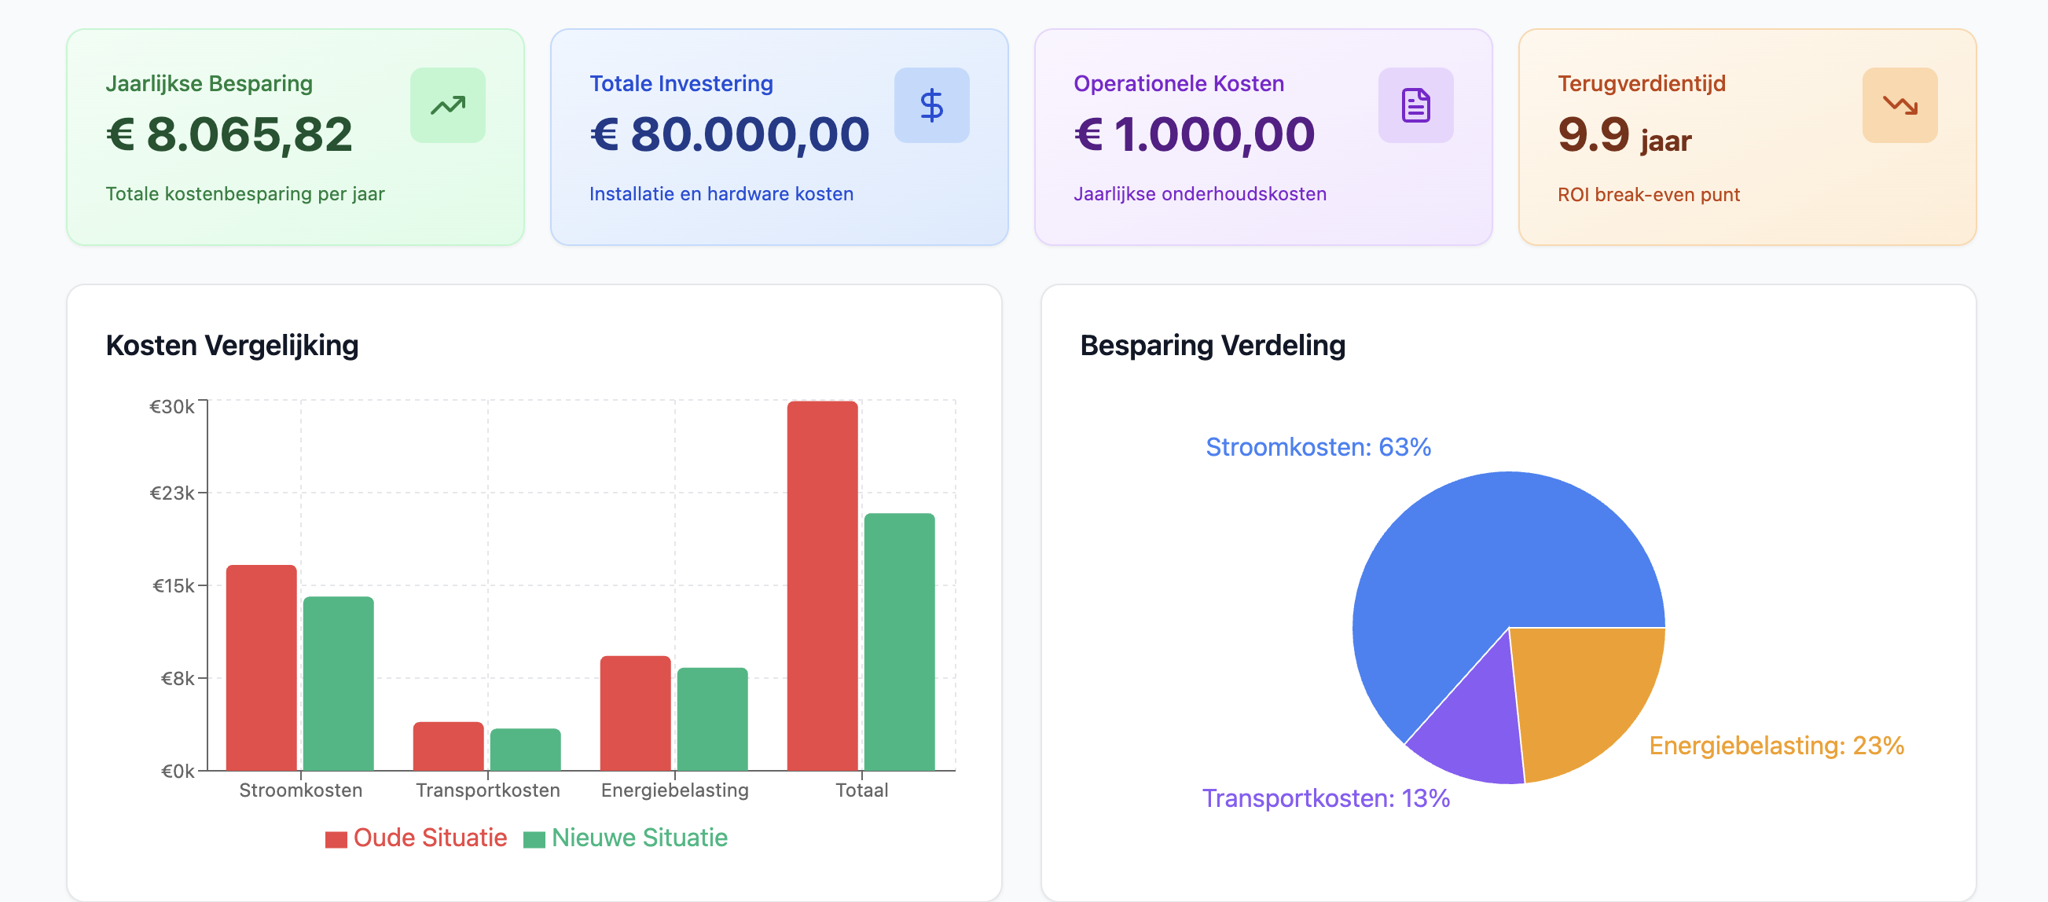This screenshot has height=902, width=2048.
Task: Click the red Stroomkosten bar
Action: pyautogui.click(x=261, y=668)
